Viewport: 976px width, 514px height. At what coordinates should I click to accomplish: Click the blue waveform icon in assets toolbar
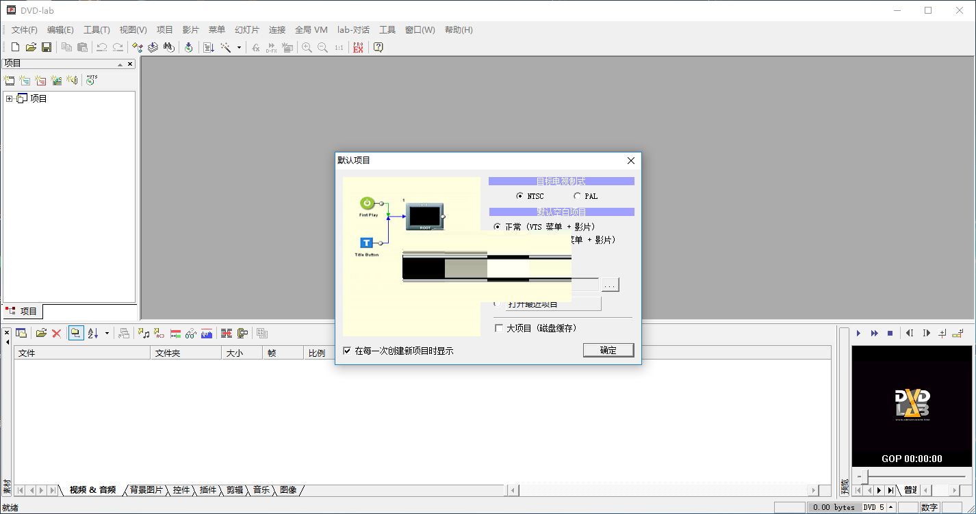(x=207, y=333)
